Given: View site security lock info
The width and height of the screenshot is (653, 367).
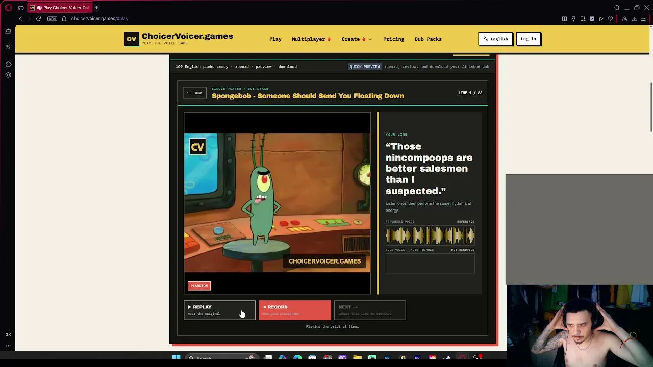Looking at the screenshot, I should (x=64, y=19).
